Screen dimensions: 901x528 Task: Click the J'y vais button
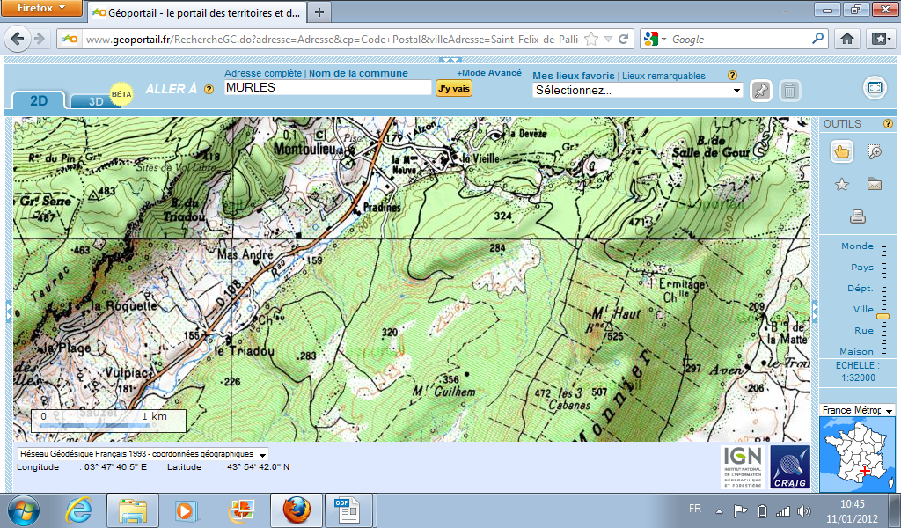[454, 88]
